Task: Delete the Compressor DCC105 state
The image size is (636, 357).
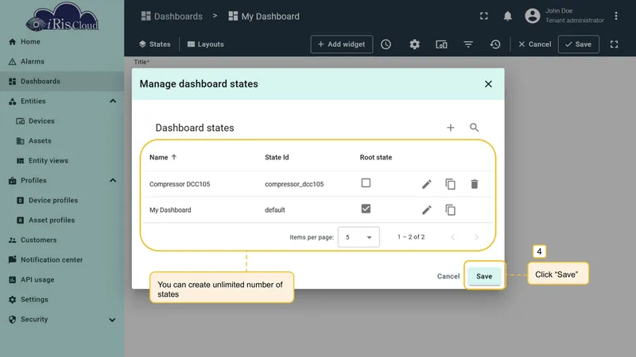Action: [474, 184]
